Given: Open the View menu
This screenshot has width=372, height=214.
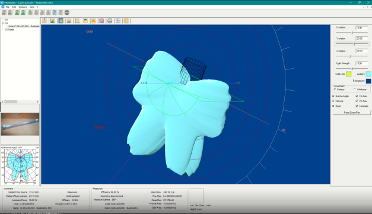Looking at the screenshot, I should (32, 7).
